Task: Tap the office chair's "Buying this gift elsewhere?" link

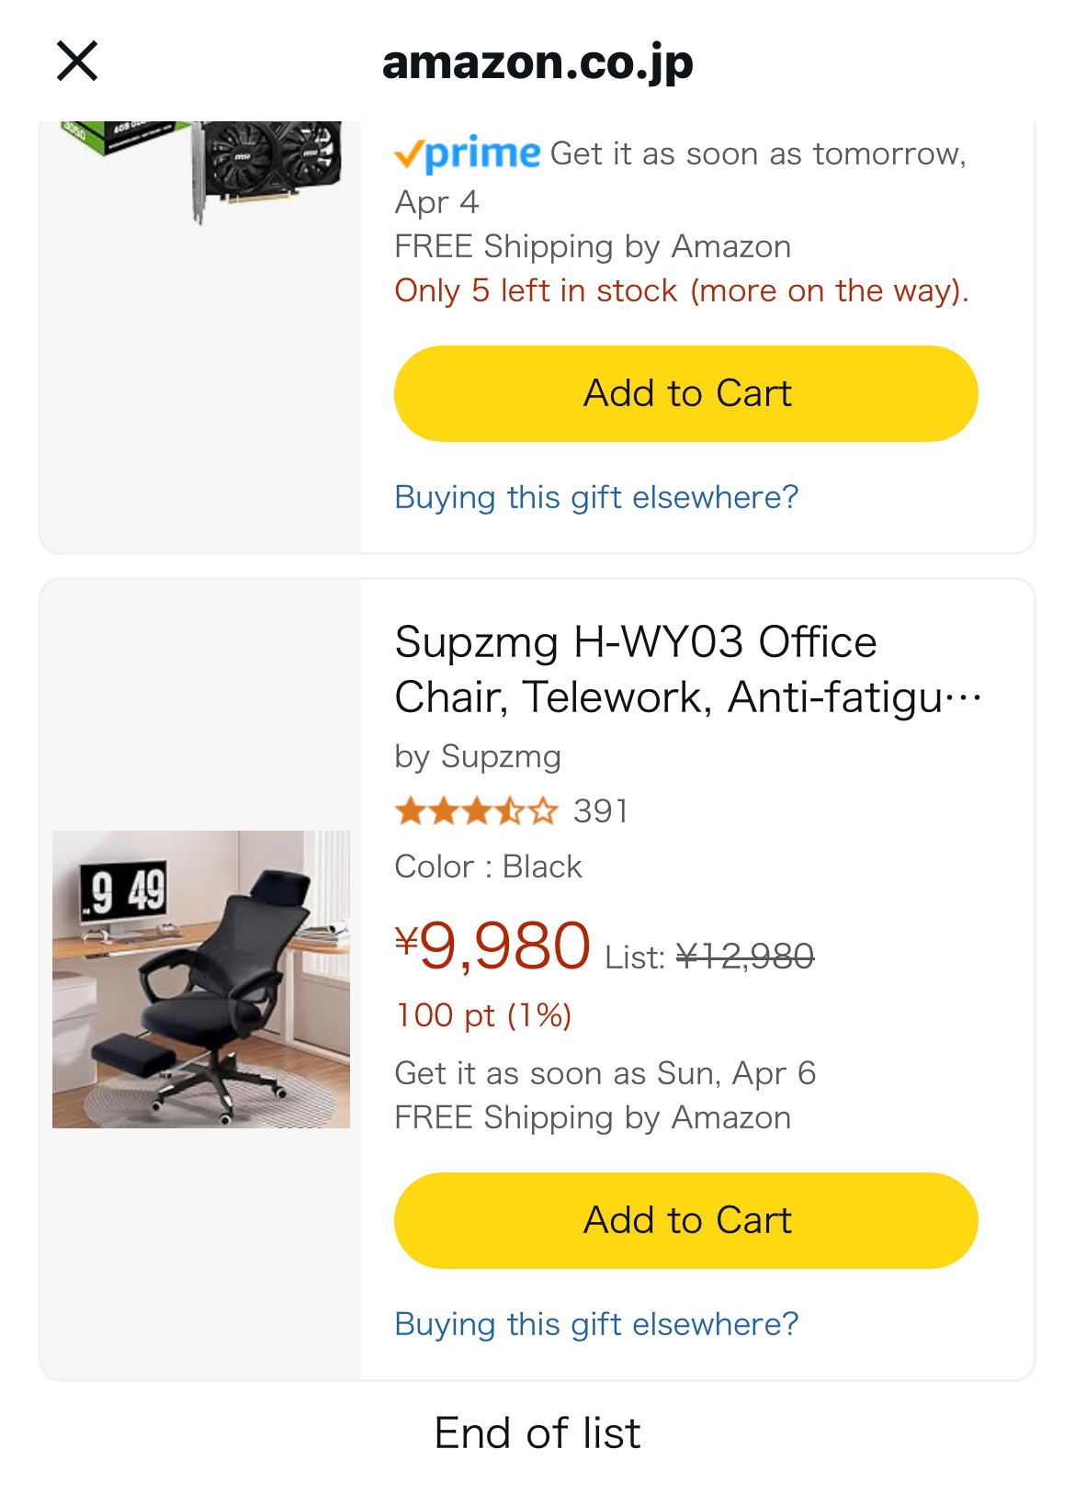Action: tap(596, 1324)
